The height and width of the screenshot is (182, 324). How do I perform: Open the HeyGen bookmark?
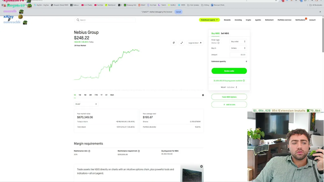(41, 5)
